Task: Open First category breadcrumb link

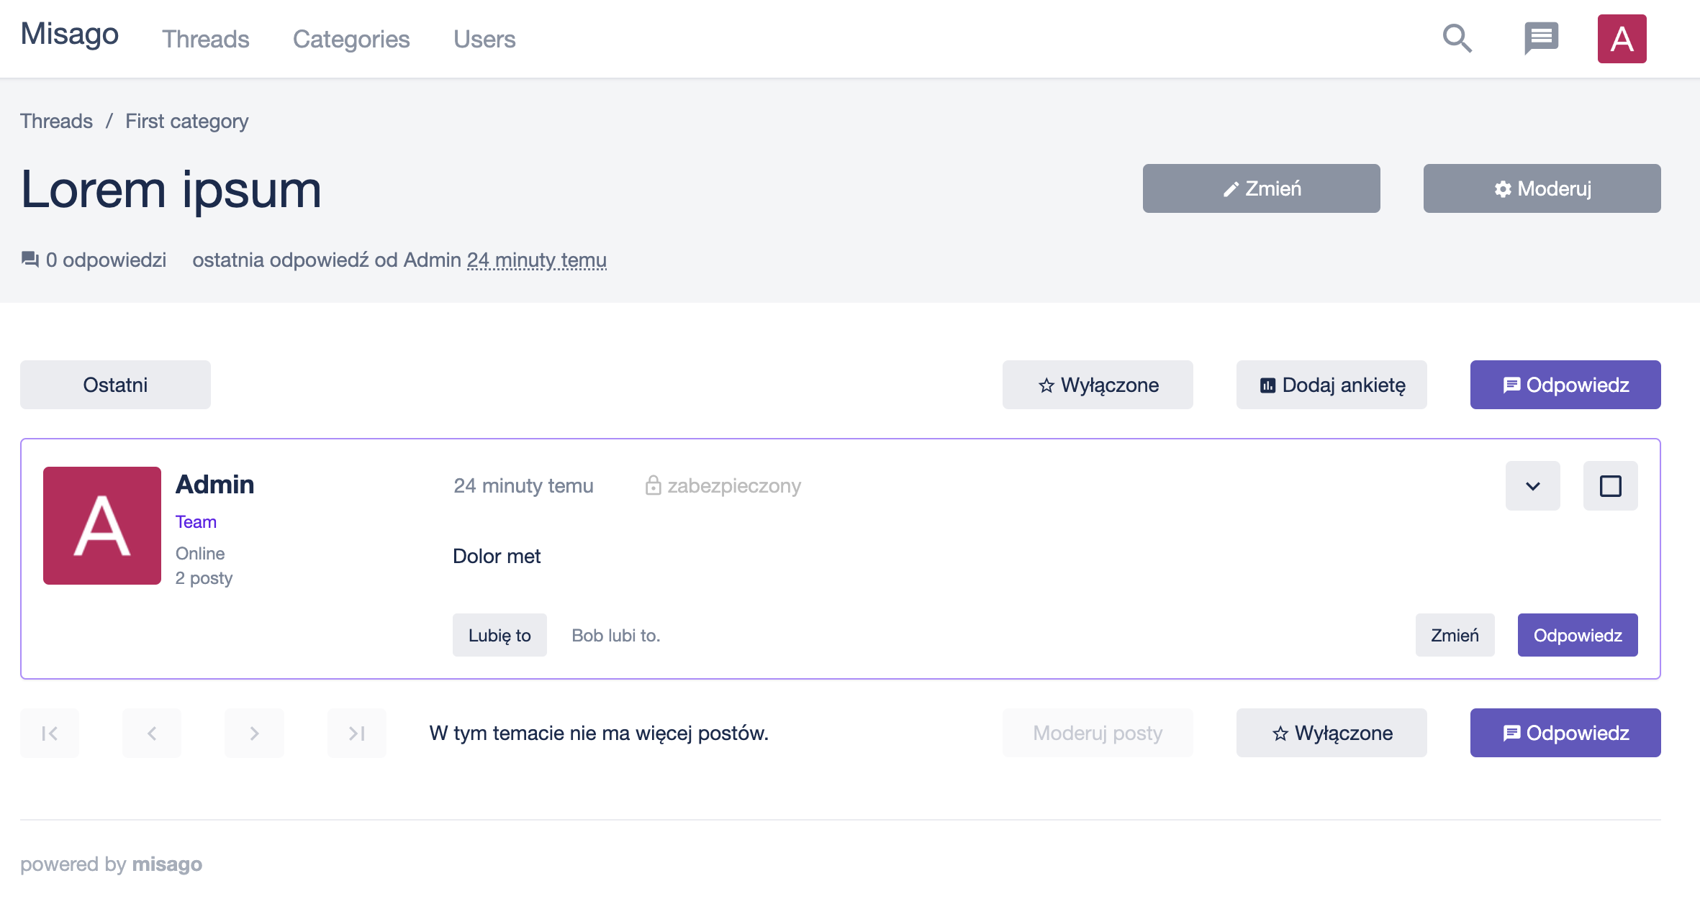Action: pyautogui.click(x=186, y=121)
